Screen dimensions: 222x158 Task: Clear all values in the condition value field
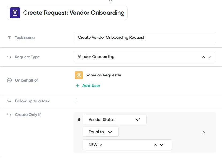pos(155,145)
